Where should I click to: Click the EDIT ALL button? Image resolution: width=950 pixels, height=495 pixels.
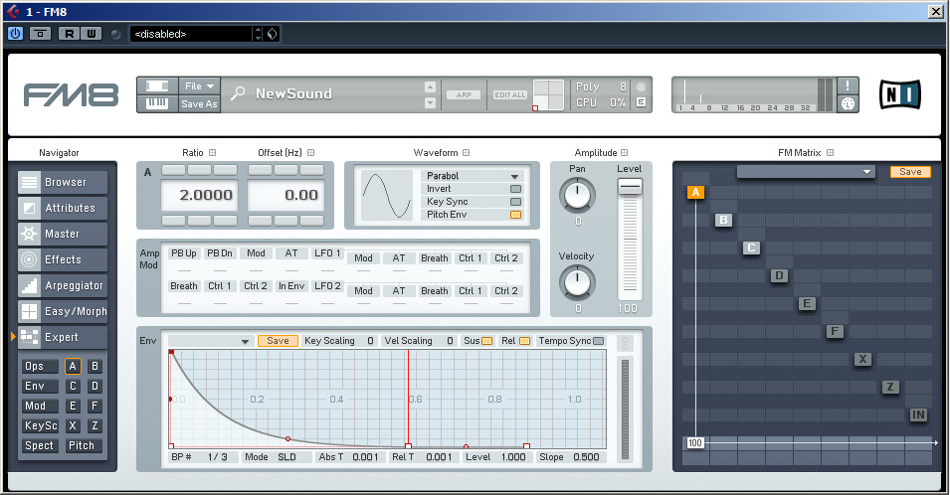point(510,95)
